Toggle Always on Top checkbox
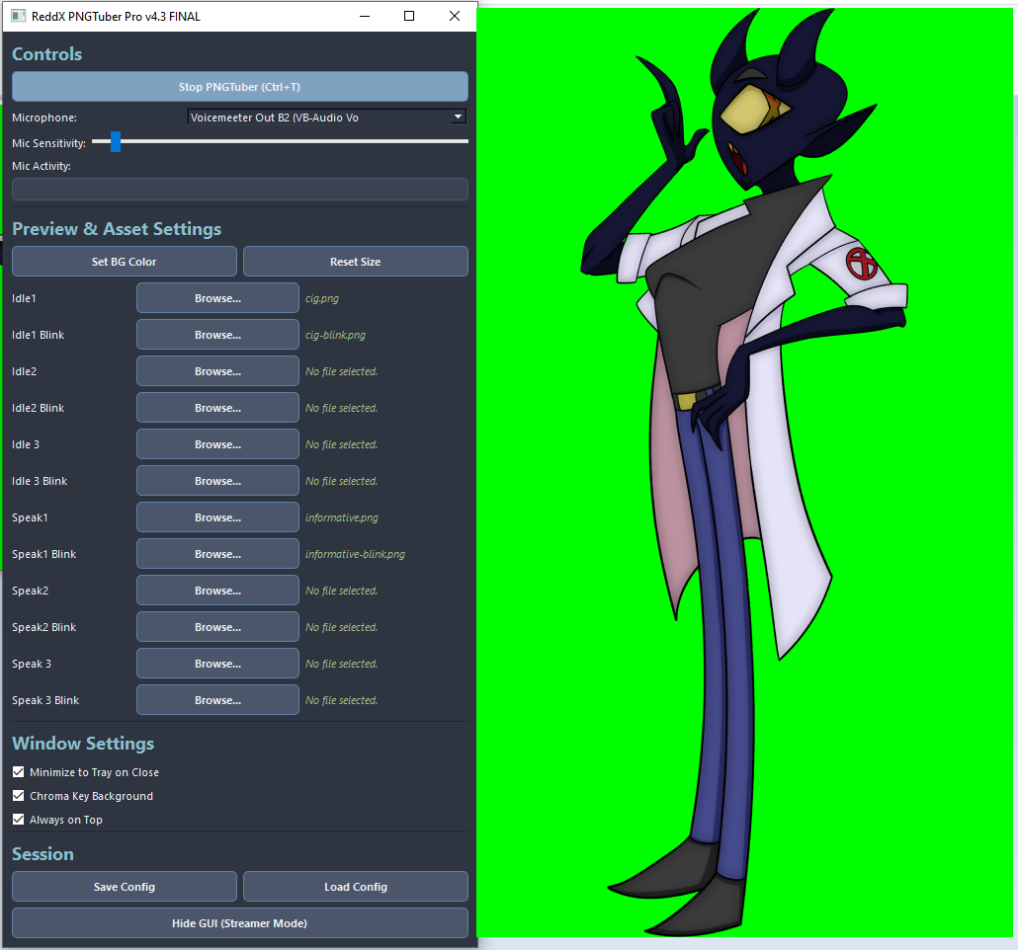 tap(18, 819)
